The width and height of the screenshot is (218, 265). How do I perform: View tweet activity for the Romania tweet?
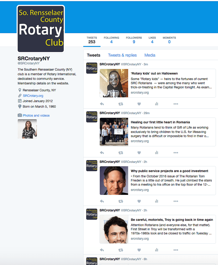(157, 153)
